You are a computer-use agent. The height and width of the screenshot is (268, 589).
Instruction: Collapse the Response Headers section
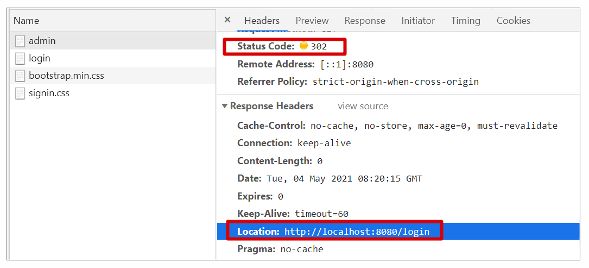pyautogui.click(x=225, y=107)
